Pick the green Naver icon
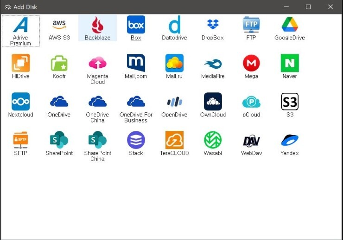Screen dimensions: 343x240 (290, 63)
